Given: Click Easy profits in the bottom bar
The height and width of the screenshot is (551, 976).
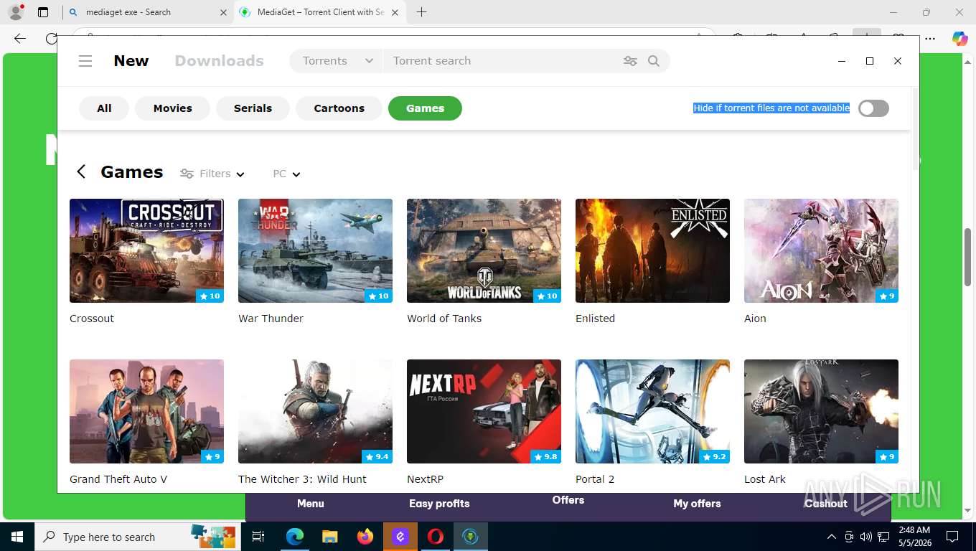Looking at the screenshot, I should (x=439, y=504).
